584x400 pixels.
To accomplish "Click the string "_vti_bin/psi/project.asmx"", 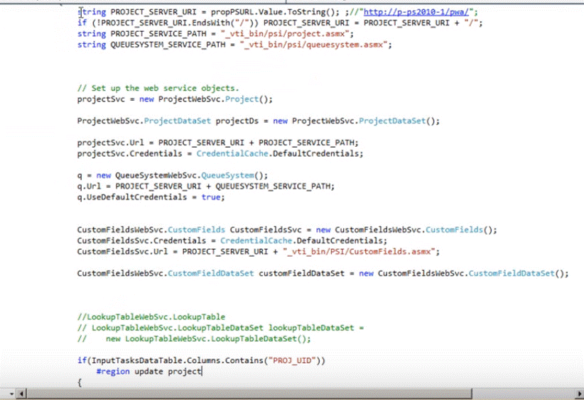I will (285, 34).
